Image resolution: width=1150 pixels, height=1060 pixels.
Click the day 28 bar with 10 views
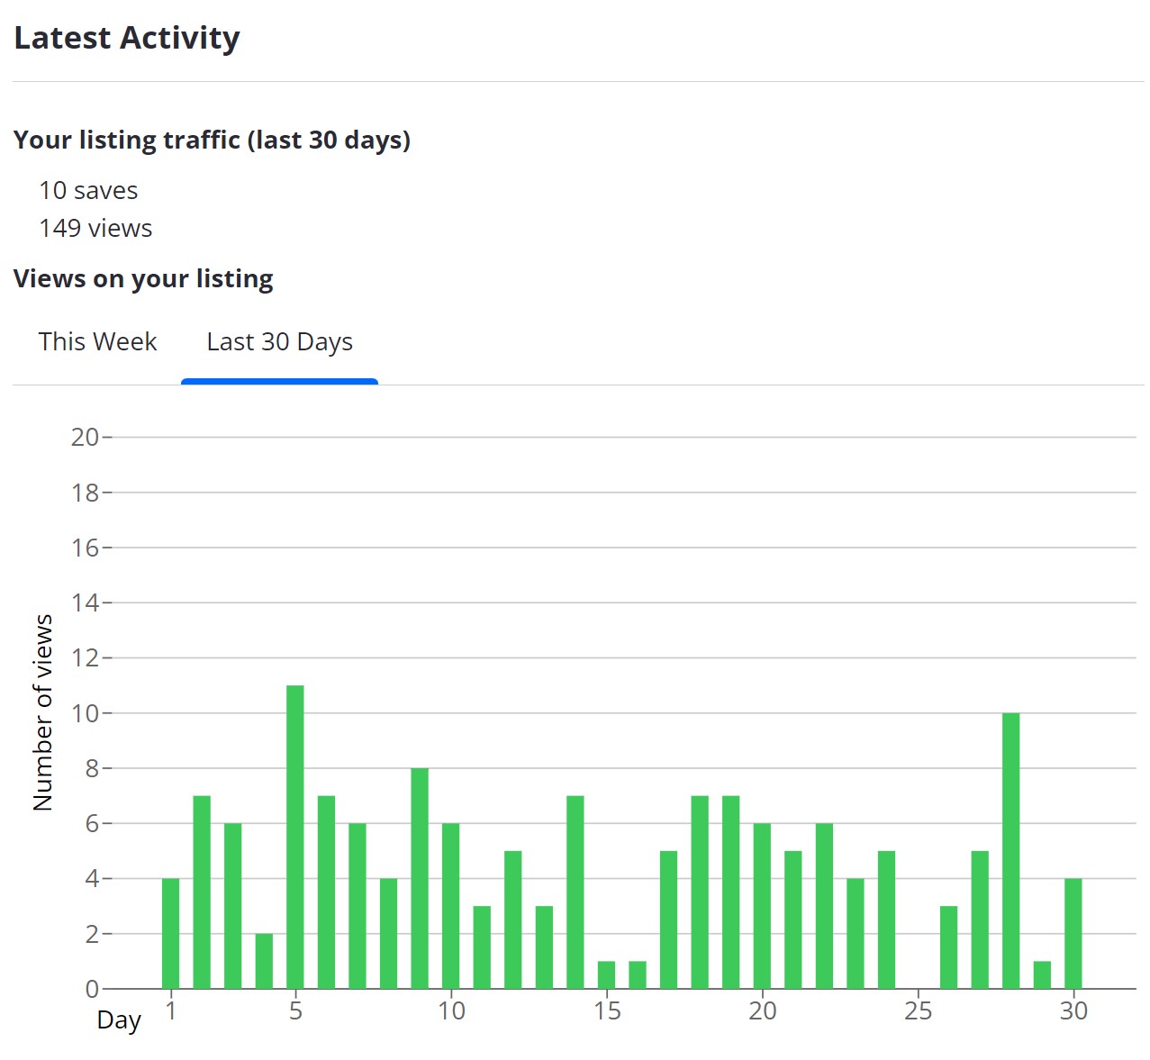pos(1010,850)
